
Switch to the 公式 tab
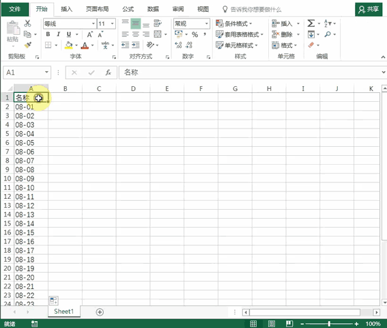pos(128,9)
